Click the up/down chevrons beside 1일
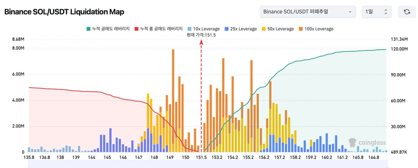The image size is (418, 168). tap(386, 12)
